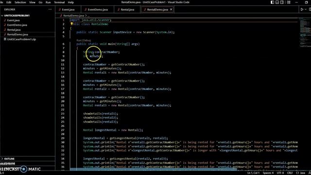Switch to the Rental.java tab
311x175 pixels.
point(127,10)
